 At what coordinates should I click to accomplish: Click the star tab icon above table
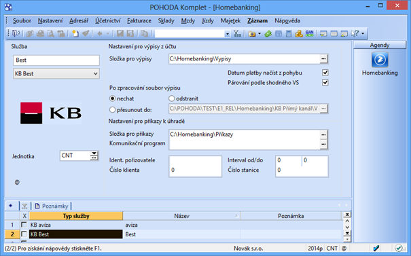pyautogui.click(x=11, y=206)
